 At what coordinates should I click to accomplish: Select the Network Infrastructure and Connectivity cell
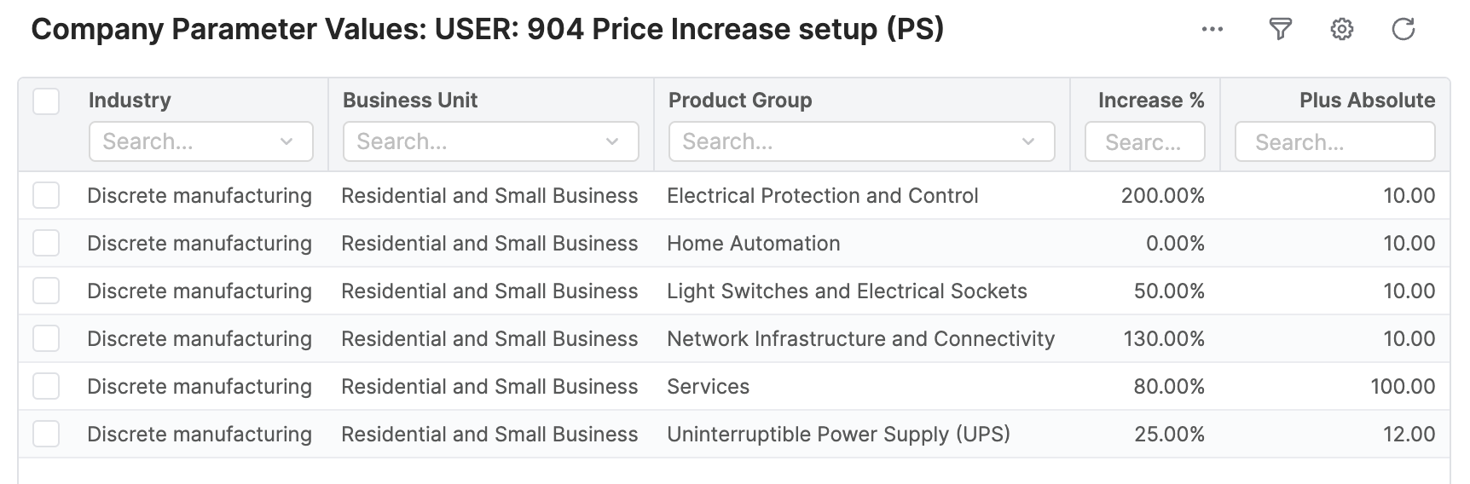pyautogui.click(x=860, y=339)
